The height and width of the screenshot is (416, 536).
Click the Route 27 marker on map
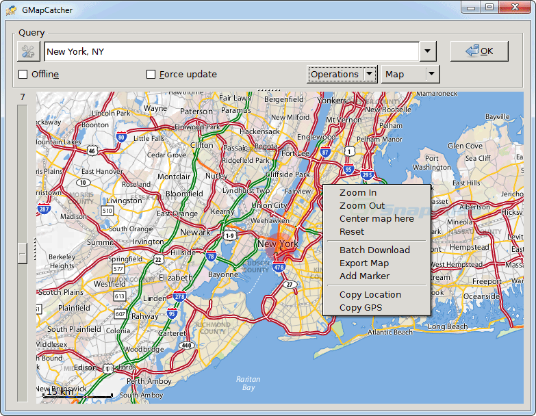[x=290, y=285]
